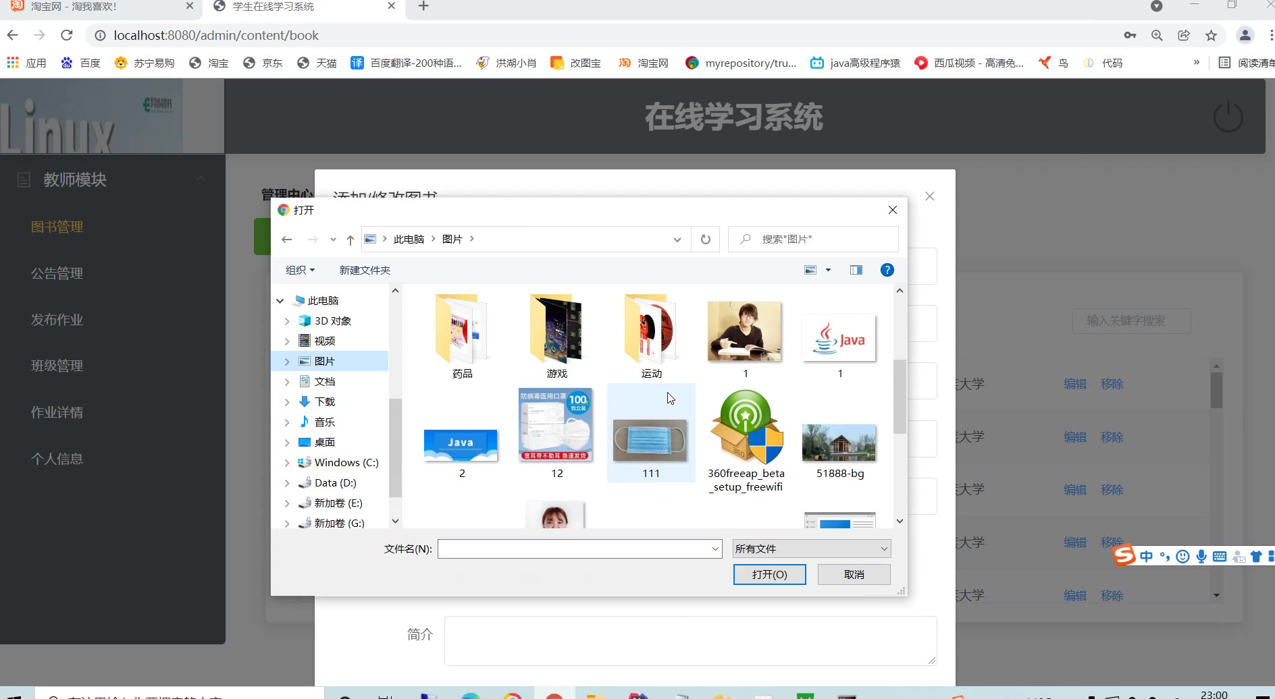Expand the 视频 tree node
The height and width of the screenshot is (699, 1275).
point(287,341)
